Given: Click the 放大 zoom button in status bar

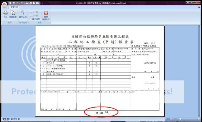Looking at the screenshot, I should [x=169, y=119].
